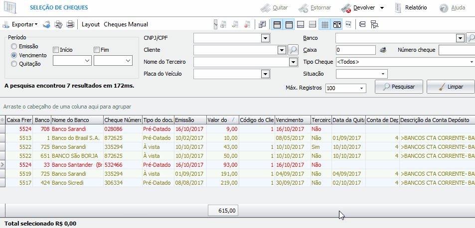
Task: Open the Cliente dropdown
Action: [x=282, y=50]
